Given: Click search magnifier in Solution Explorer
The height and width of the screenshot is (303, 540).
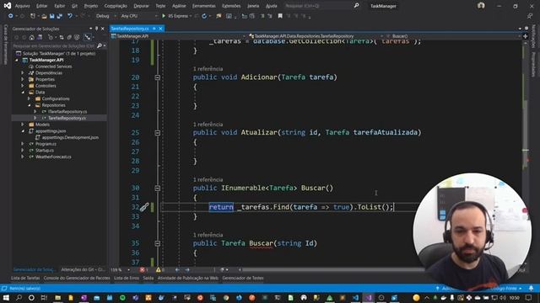Looking at the screenshot, I should [100, 45].
